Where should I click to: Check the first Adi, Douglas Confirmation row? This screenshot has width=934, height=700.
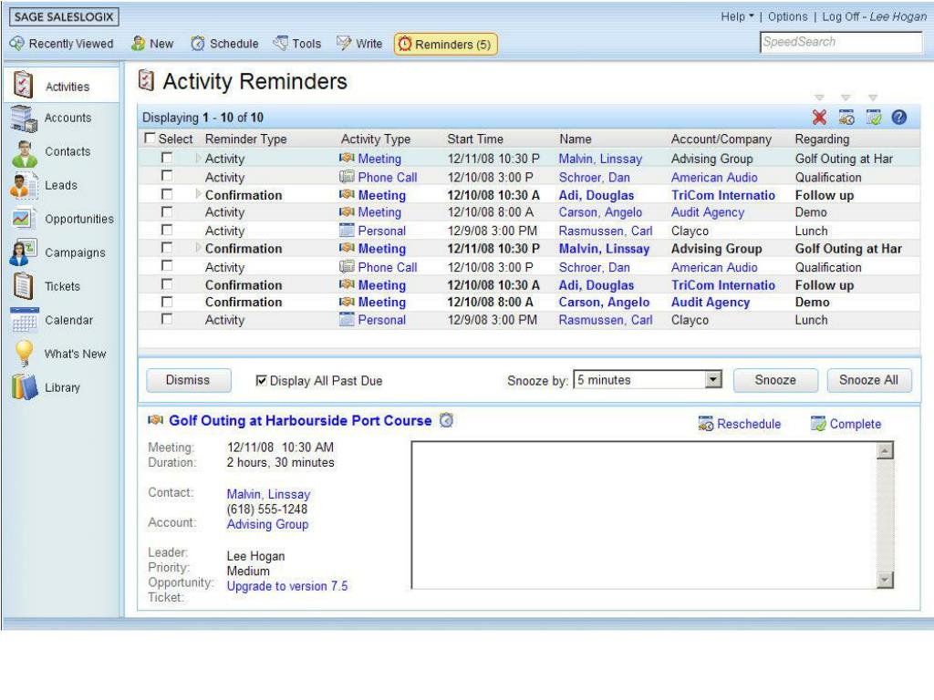(167, 194)
